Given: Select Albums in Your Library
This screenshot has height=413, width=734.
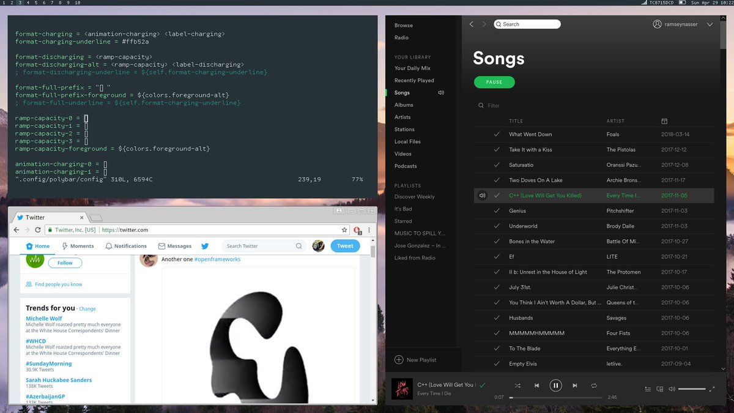Looking at the screenshot, I should tap(404, 105).
